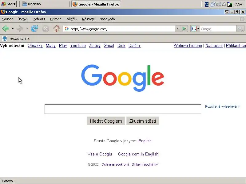
Task: Click into the Google search text box
Action: 123,109
